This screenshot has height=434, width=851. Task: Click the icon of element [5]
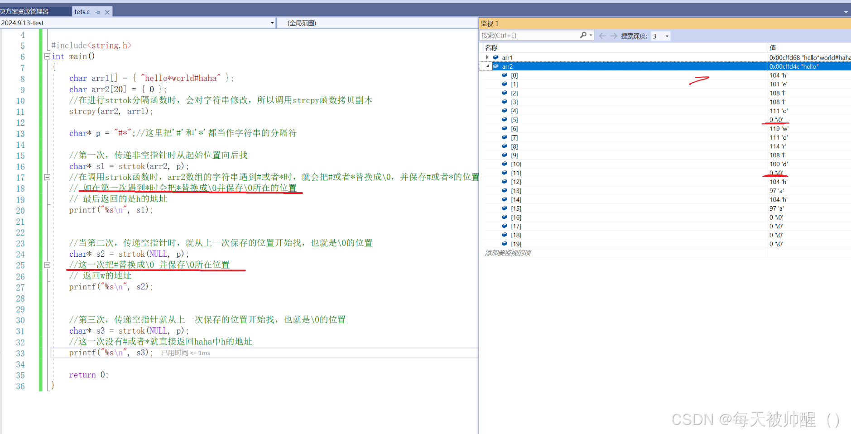point(505,119)
